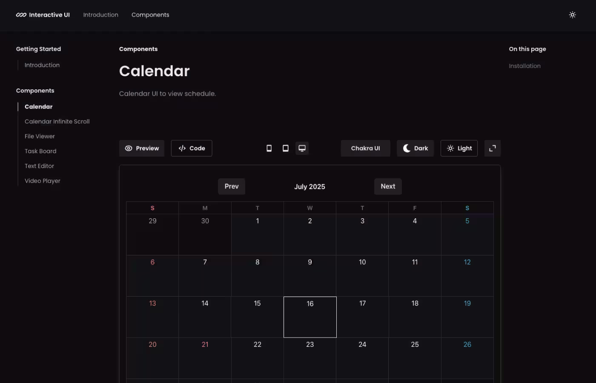
Task: Toggle the site theme with the sun icon
Action: 572,14
